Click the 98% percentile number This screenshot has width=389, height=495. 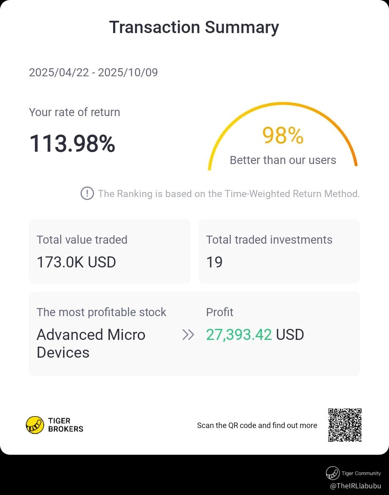283,136
